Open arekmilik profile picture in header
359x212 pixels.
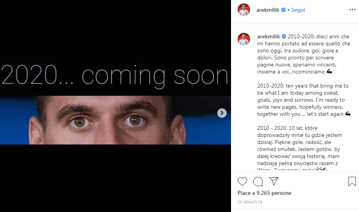244,10
